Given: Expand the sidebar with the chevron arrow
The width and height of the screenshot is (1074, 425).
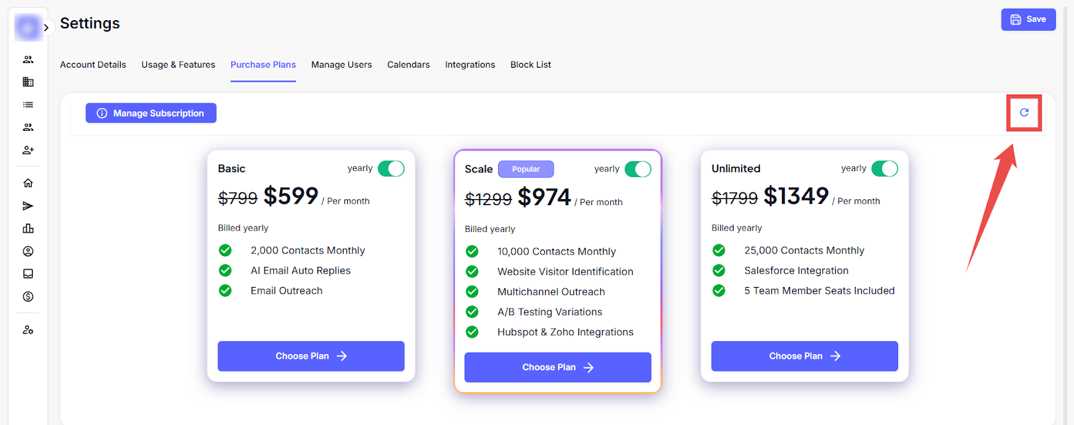Looking at the screenshot, I should coord(46,27).
